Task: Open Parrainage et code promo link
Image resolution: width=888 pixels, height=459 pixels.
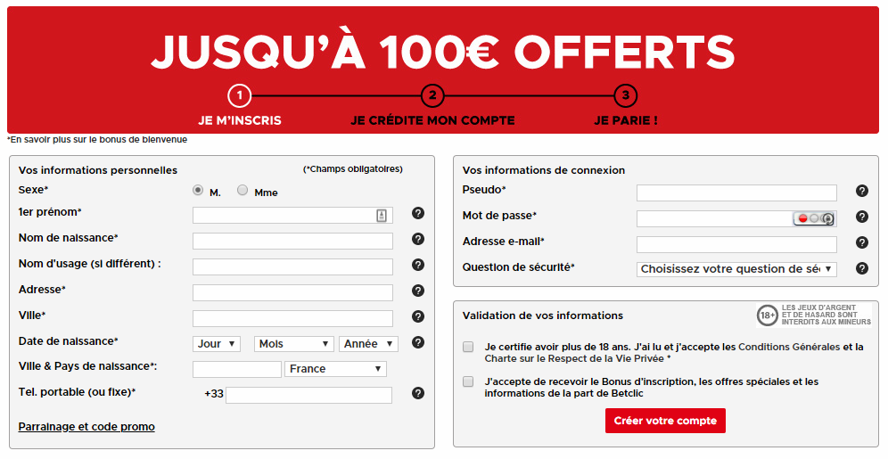Action: click(86, 427)
